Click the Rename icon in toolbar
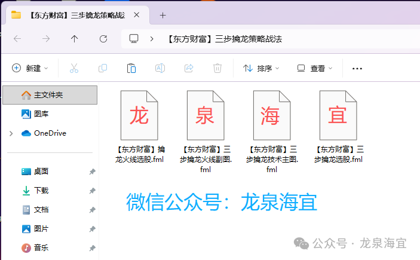The width and height of the screenshot is (420, 260). coord(160,68)
